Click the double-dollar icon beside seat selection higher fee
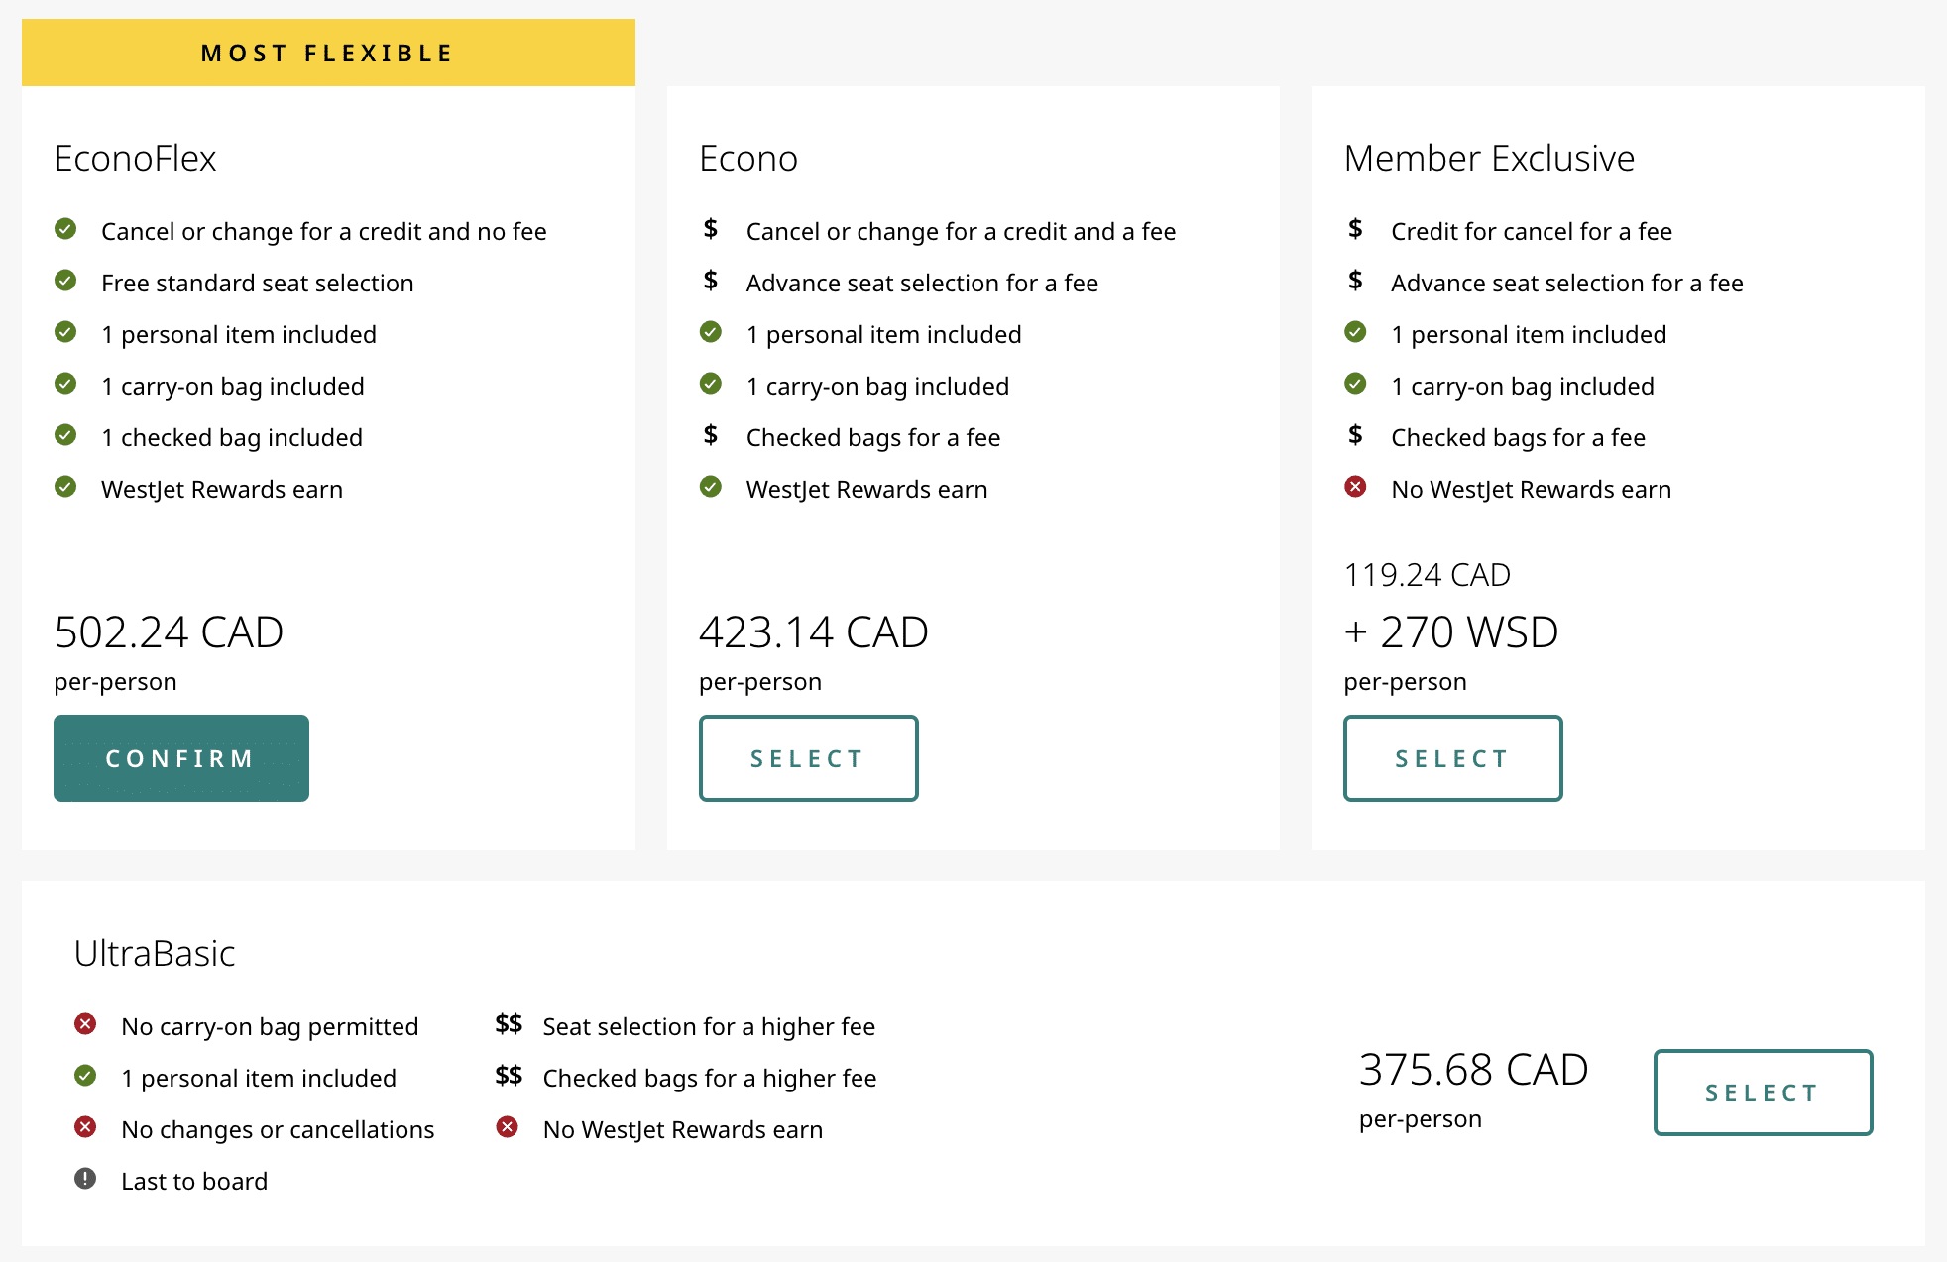This screenshot has height=1262, width=1947. tap(509, 1024)
